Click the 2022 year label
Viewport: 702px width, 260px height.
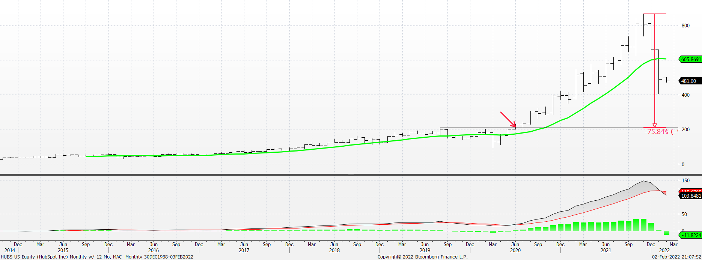tap(664, 250)
